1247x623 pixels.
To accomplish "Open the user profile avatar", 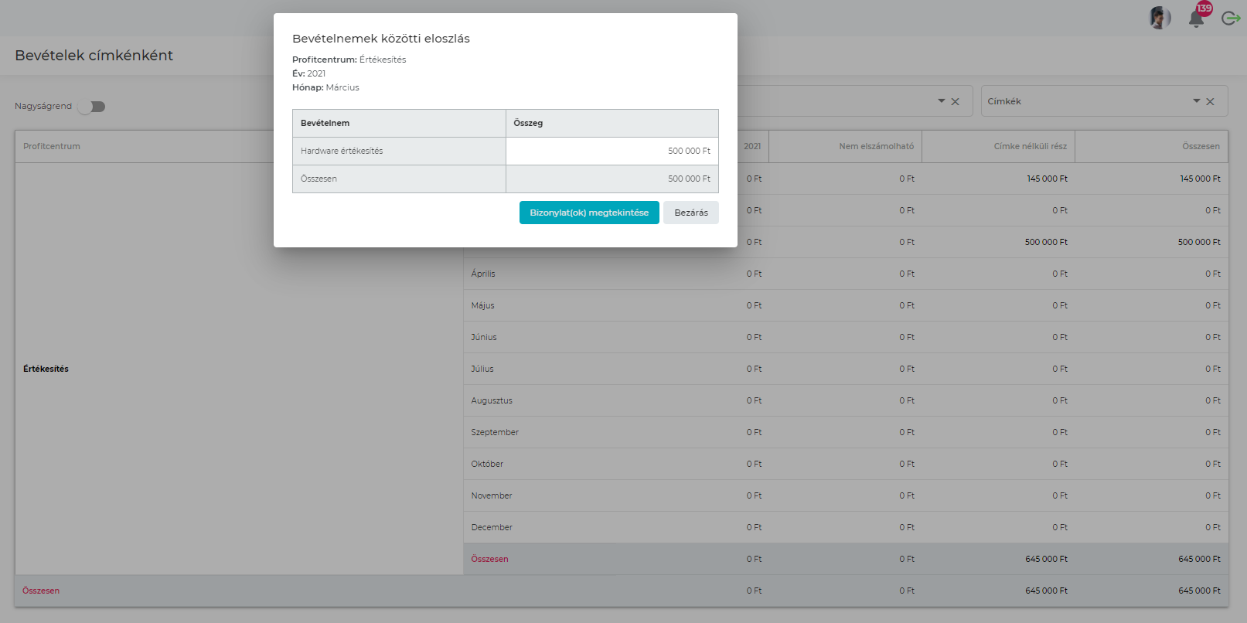I will (1159, 18).
